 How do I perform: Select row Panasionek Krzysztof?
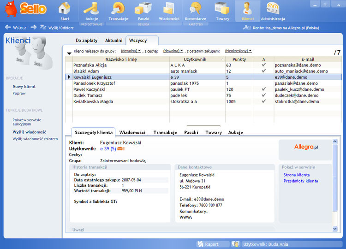click(x=203, y=83)
